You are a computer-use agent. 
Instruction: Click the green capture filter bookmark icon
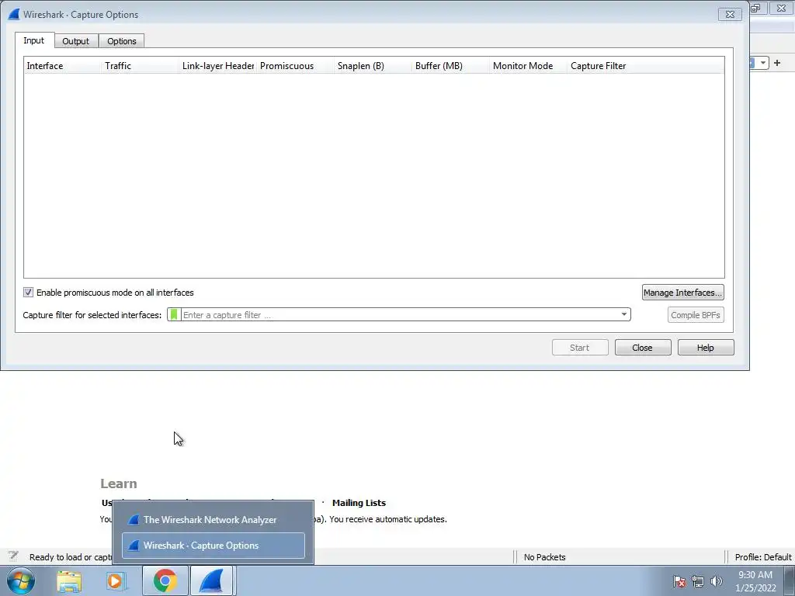tap(174, 315)
